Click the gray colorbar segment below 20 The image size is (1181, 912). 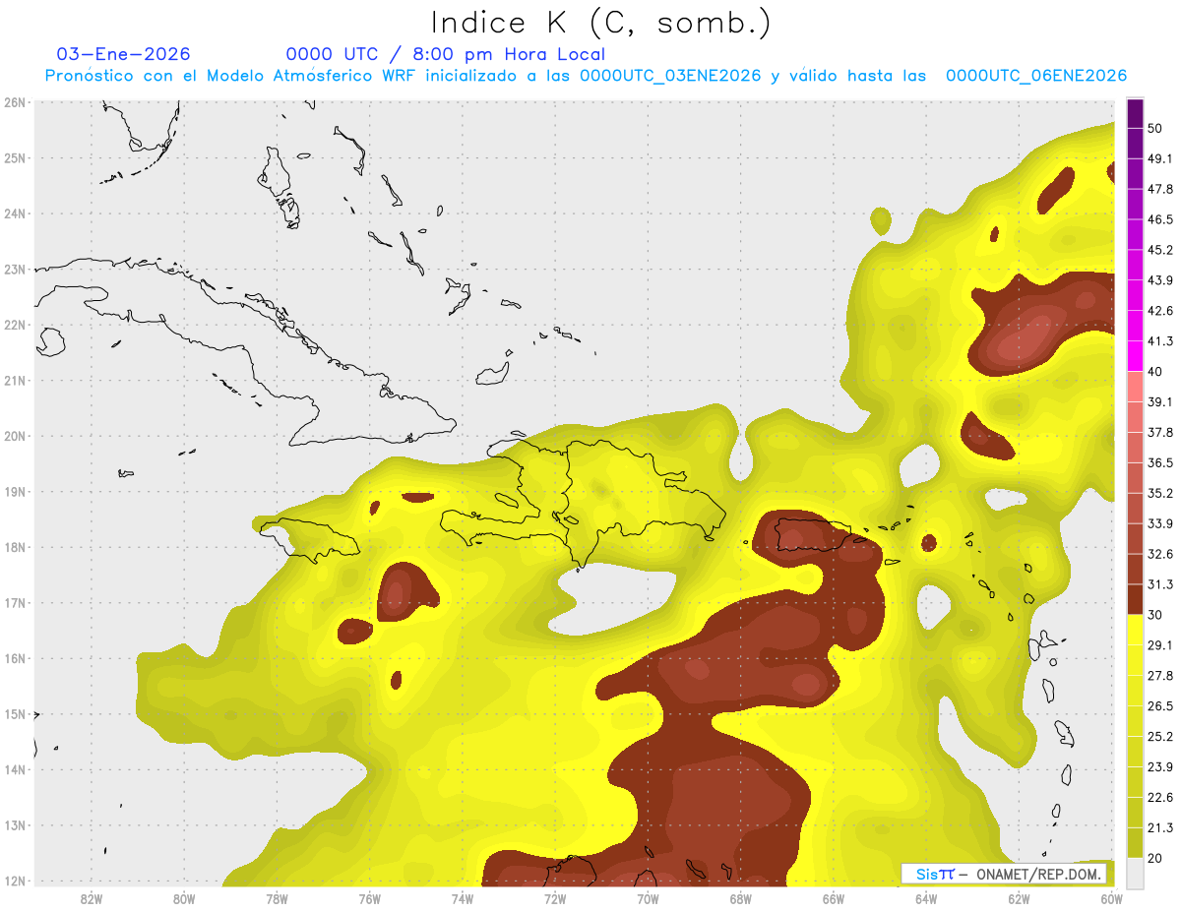pos(1135,873)
